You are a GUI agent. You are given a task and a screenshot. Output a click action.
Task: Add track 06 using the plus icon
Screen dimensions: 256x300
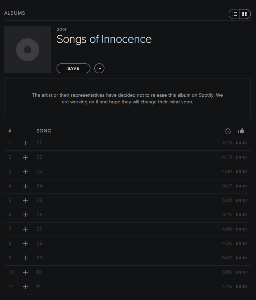[x=25, y=215]
